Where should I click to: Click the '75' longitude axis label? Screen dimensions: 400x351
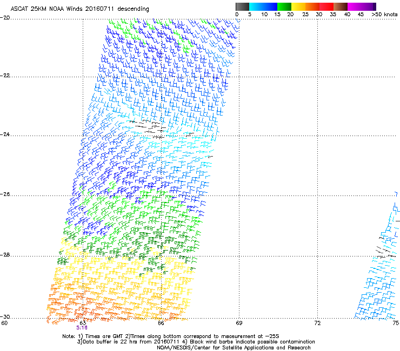tap(396, 323)
